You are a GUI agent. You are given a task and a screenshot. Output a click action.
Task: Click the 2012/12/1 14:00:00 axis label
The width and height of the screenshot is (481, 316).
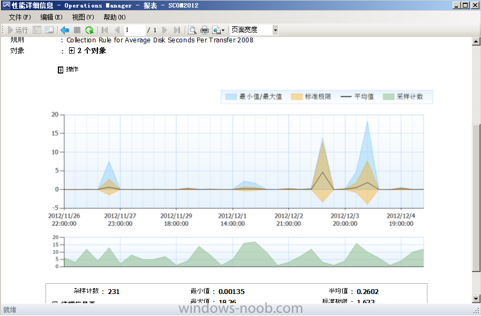click(x=232, y=220)
